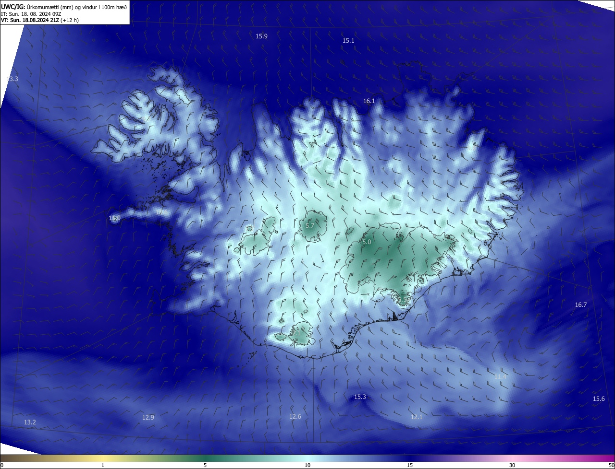Select the 15.3 value south of the coast
This screenshot has width=615, height=469.
click(x=360, y=397)
